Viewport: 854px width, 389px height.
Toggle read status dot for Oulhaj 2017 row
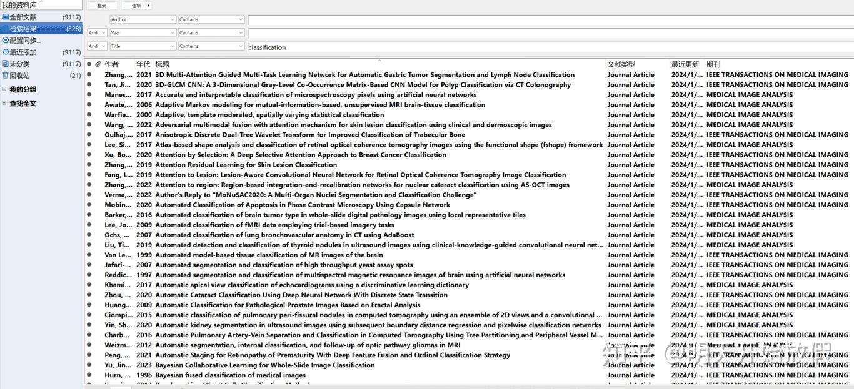pos(89,135)
